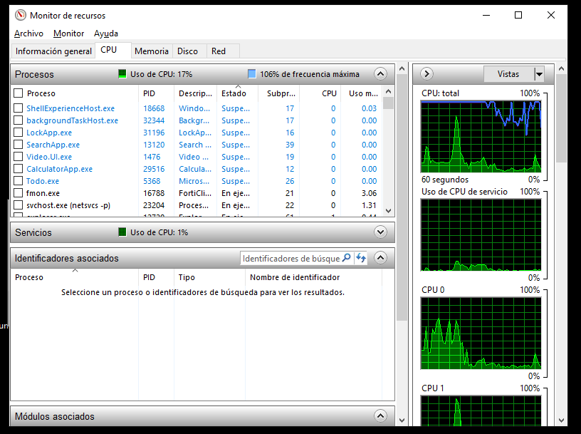Viewport: 581px width, 434px height.
Task: Click the Monitor de recursos title bar icon
Action: 19,14
